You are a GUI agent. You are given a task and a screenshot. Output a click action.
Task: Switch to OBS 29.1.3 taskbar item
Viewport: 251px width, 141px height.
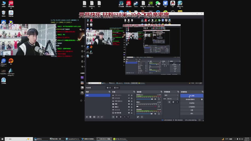click(x=104, y=139)
